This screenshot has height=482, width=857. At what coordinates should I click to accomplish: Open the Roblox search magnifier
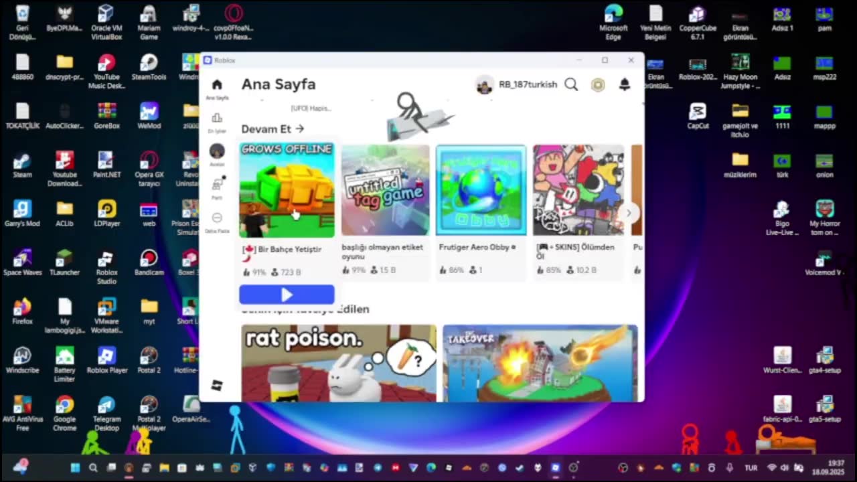[x=571, y=84]
